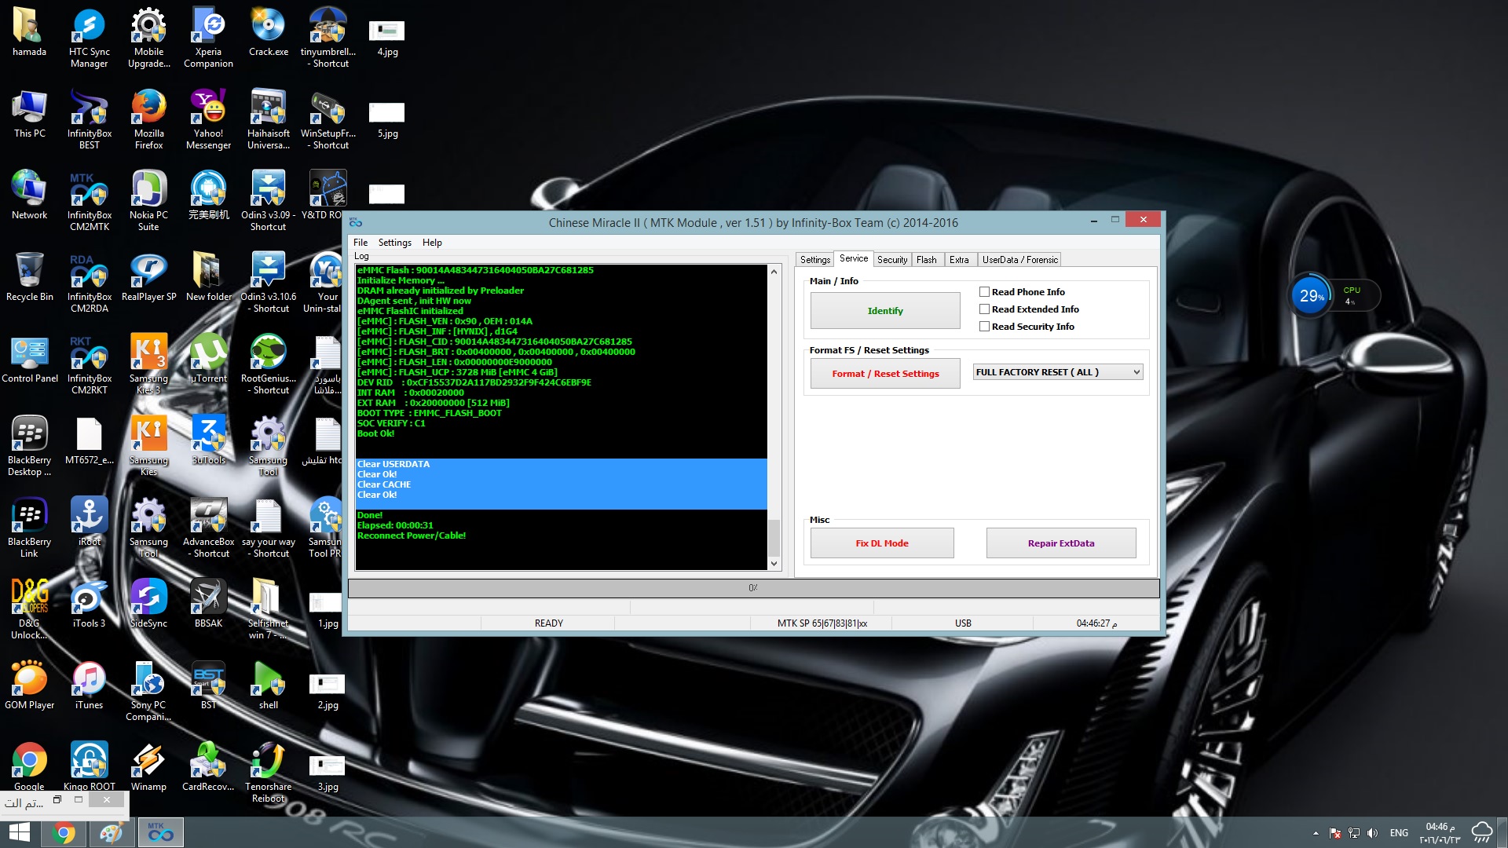This screenshot has height=848, width=1508.
Task: Switch to the UserData / Forensic tab
Action: 1020,260
